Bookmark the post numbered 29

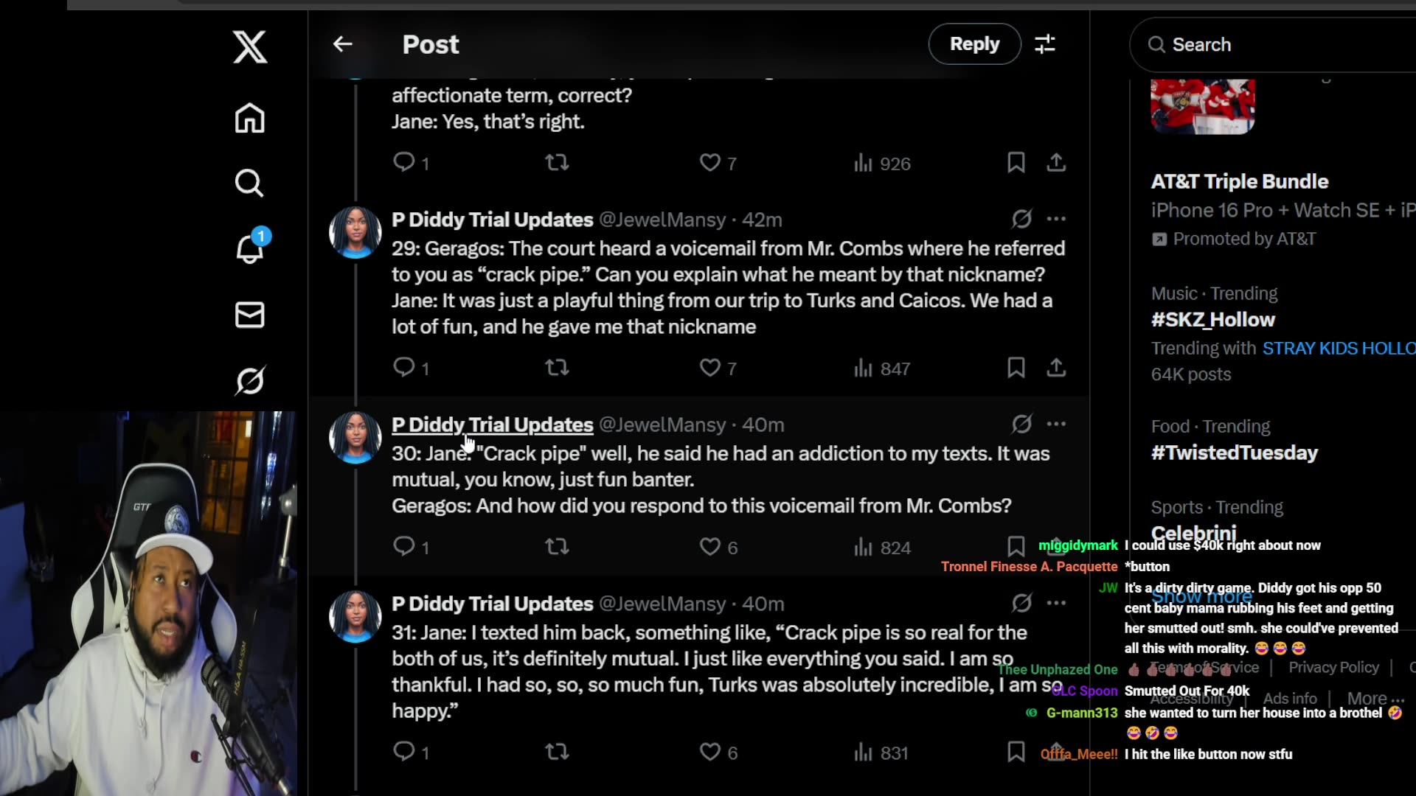1016,367
